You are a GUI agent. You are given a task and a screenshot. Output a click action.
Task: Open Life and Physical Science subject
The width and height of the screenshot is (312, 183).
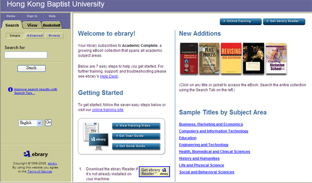click(x=202, y=165)
